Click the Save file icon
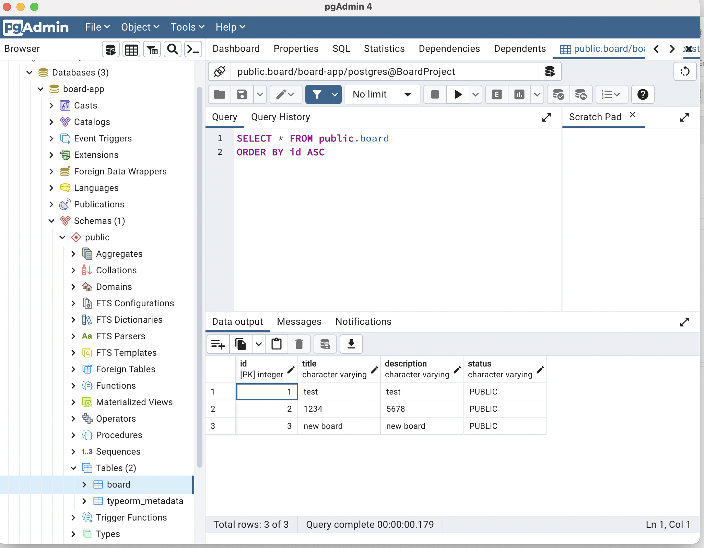 click(x=242, y=94)
